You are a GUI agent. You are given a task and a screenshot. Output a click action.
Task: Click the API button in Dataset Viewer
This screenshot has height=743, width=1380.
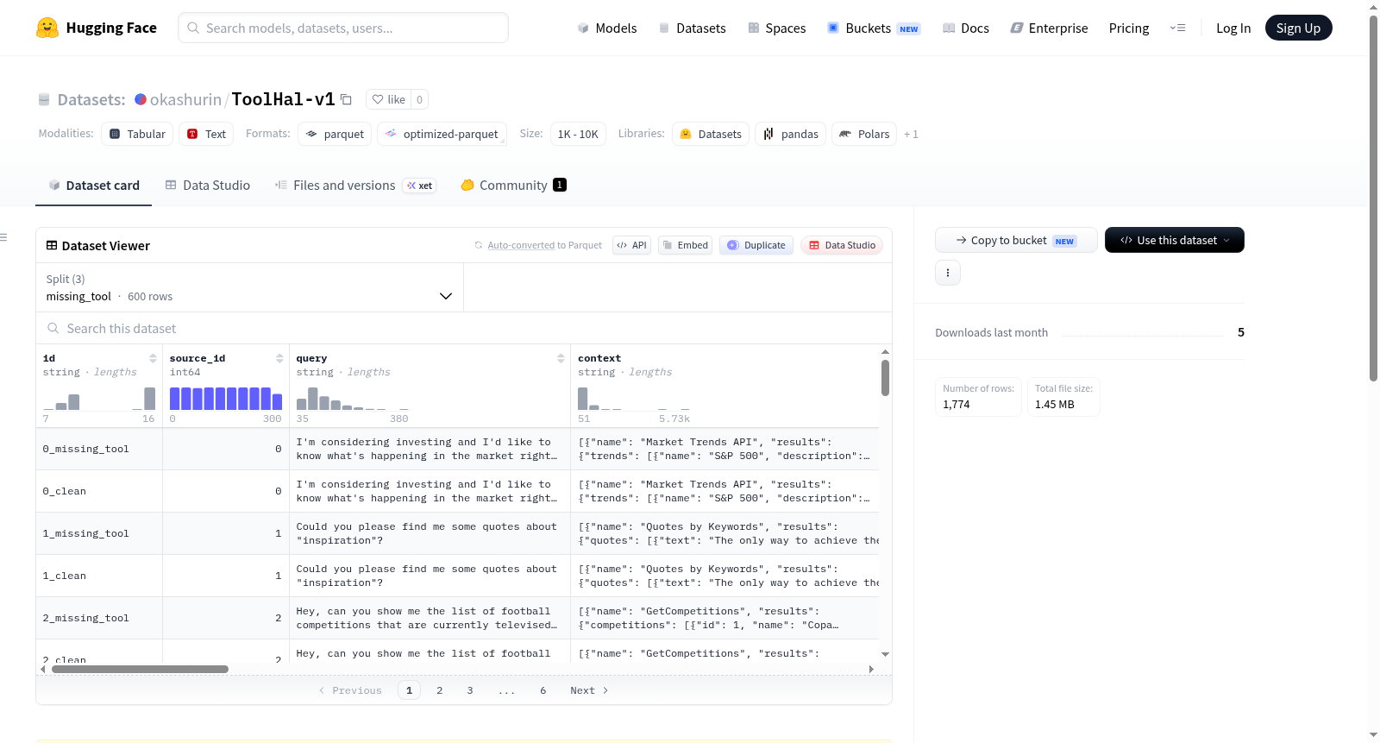(632, 245)
